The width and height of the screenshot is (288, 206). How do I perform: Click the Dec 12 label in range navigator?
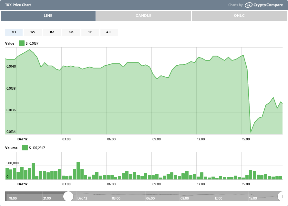[x=82, y=198]
